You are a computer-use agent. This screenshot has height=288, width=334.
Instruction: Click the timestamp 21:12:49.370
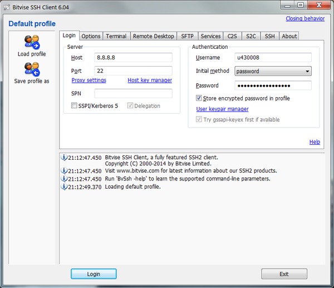point(85,187)
